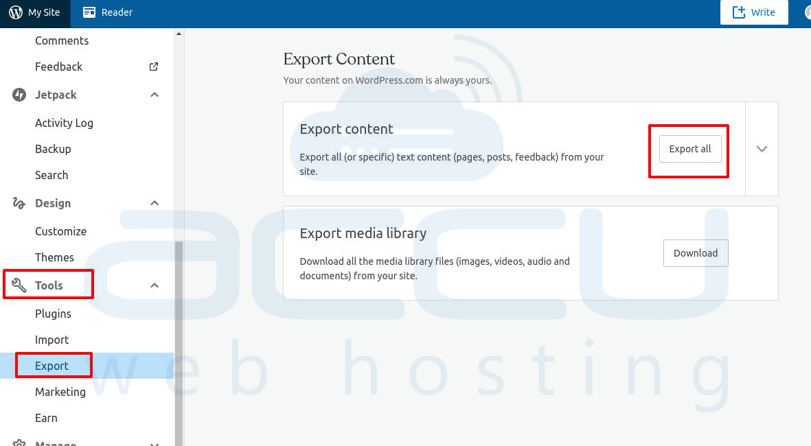Expand Export content options chevron
The width and height of the screenshot is (811, 446).
click(x=762, y=149)
